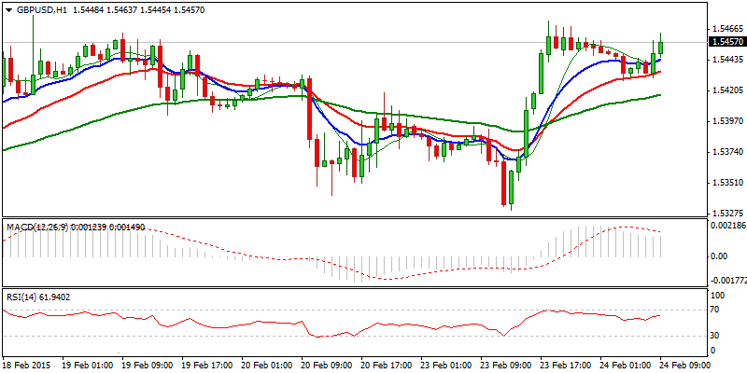This screenshot has width=747, height=373.
Task: Click the 20 Feb 01:00 time label
Action: 266,365
